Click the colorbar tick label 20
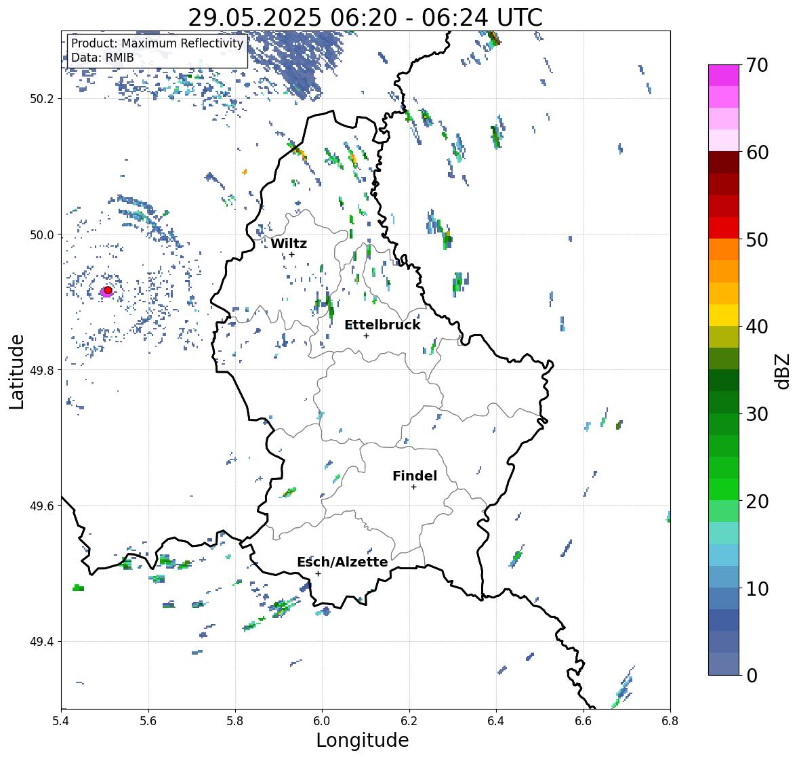This screenshot has height=757, width=799. pos(757,502)
